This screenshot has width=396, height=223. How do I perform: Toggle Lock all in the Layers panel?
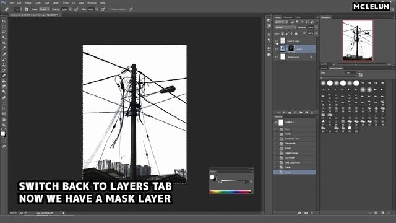[x=296, y=33]
